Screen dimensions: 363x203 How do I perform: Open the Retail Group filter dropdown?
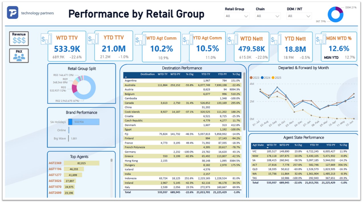tap(237, 16)
